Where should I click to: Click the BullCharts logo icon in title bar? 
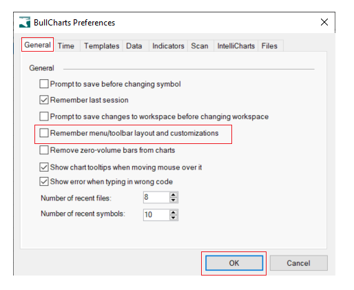[25, 22]
